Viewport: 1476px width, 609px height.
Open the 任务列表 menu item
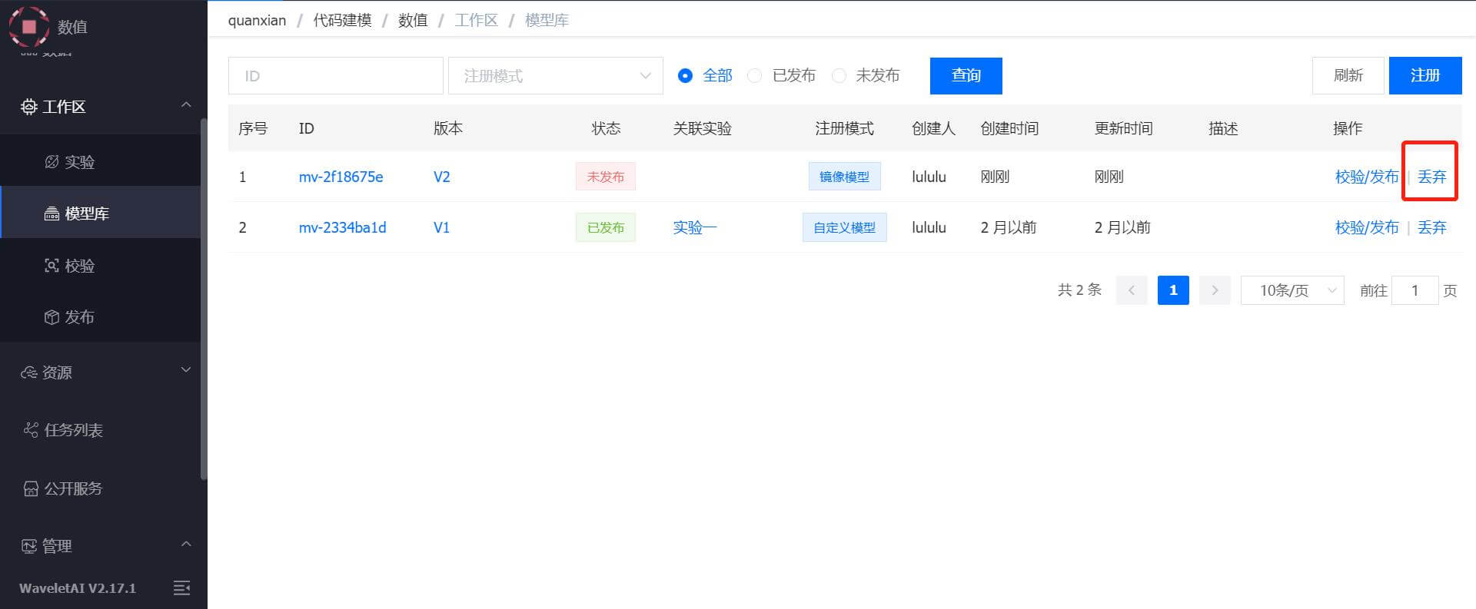tap(100, 429)
